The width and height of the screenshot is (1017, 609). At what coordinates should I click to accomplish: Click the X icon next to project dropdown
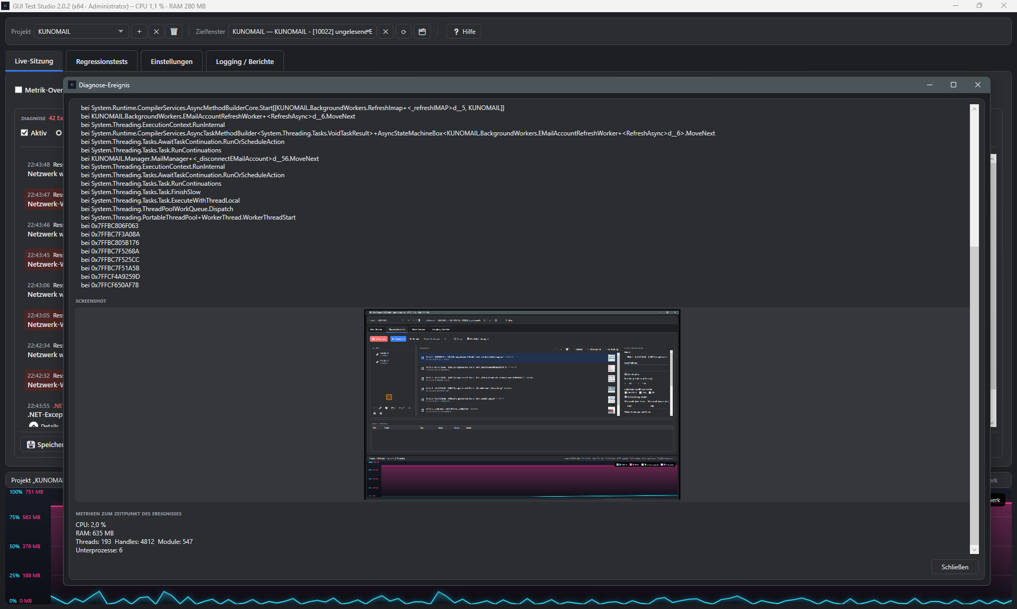[156, 32]
